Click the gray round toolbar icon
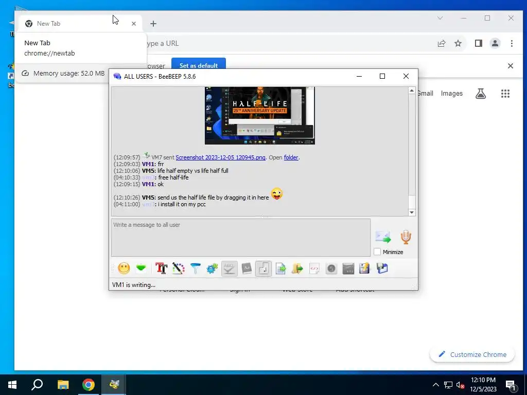The image size is (527, 395). point(331,268)
